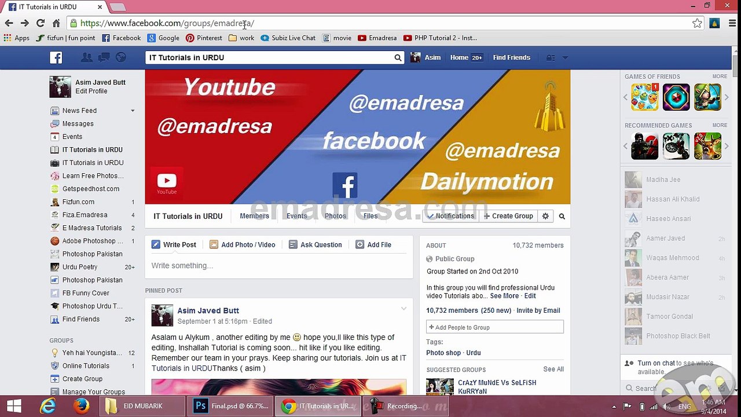Click first game icon under Games of Friends

645,97
